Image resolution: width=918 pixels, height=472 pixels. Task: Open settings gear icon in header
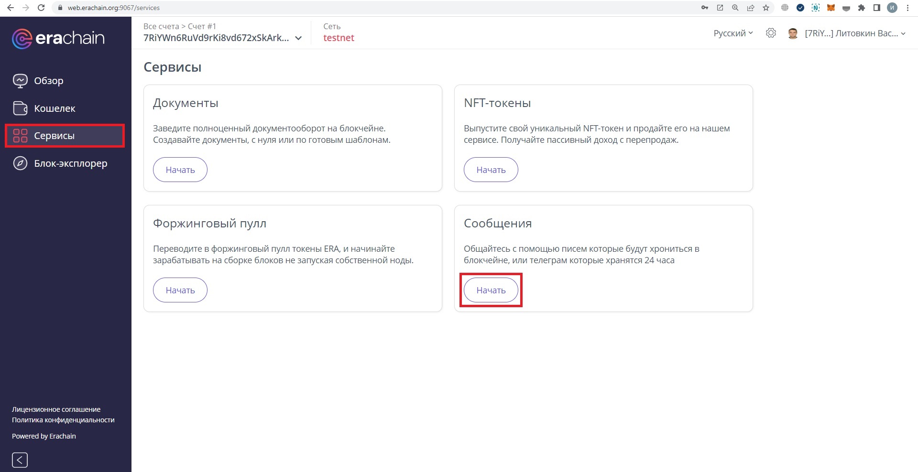[x=770, y=33]
